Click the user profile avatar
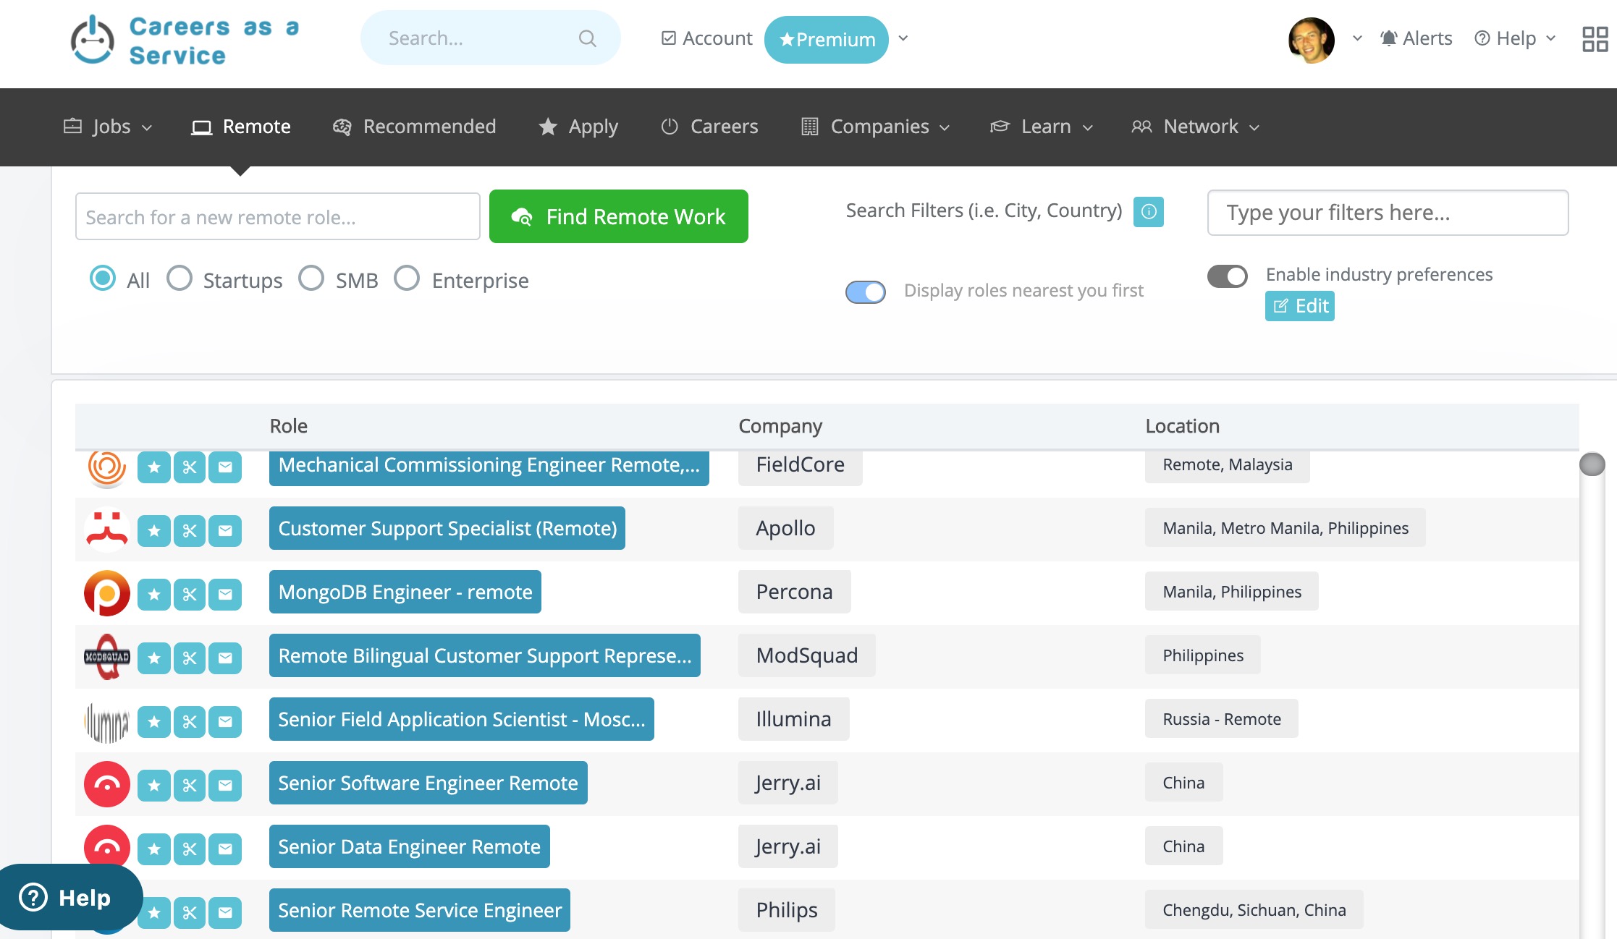The image size is (1617, 939). (x=1312, y=40)
